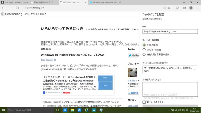The width and height of the screenshot is (201, 113).
Task: Expand the もう少し詳しく dropdown
Action: 170,70
